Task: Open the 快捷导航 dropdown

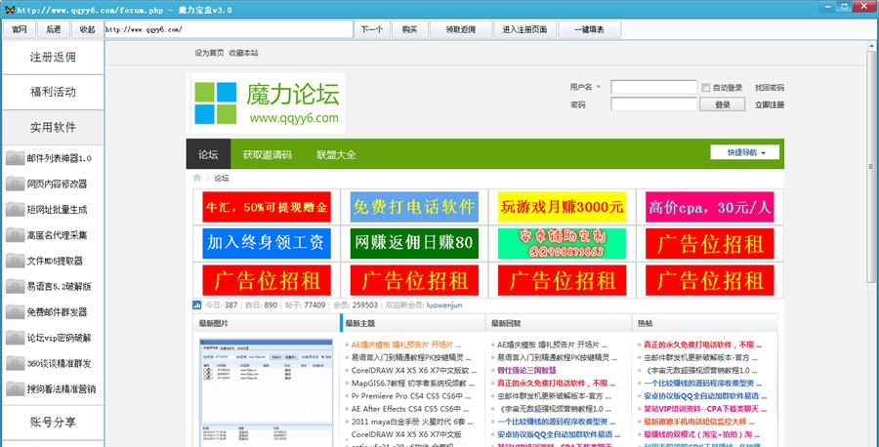Action: pos(745,152)
